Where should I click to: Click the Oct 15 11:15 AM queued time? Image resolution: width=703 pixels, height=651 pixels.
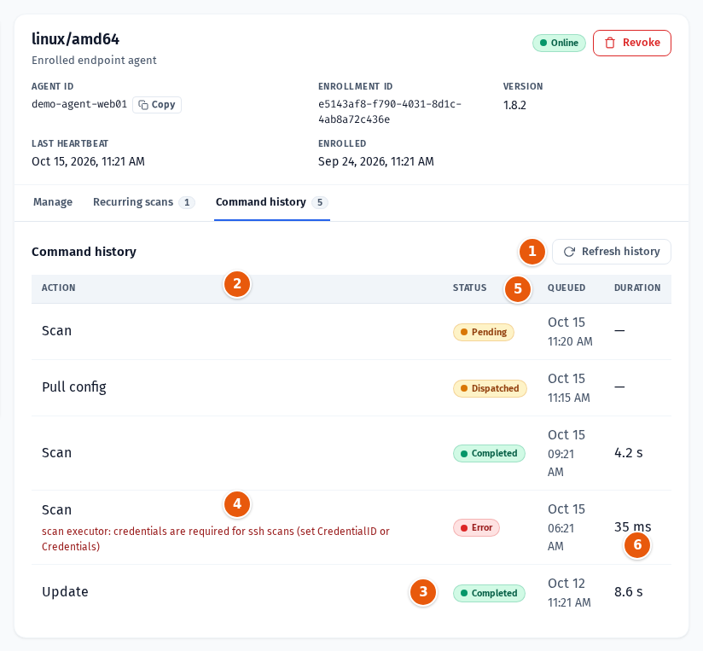(568, 388)
